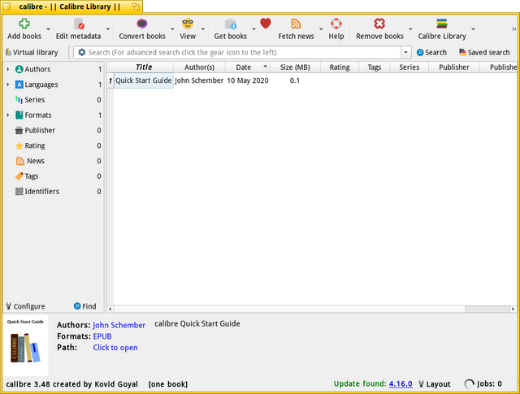This screenshot has width=520, height=394.
Task: Click Find in Tag browser
Action: coord(84,306)
